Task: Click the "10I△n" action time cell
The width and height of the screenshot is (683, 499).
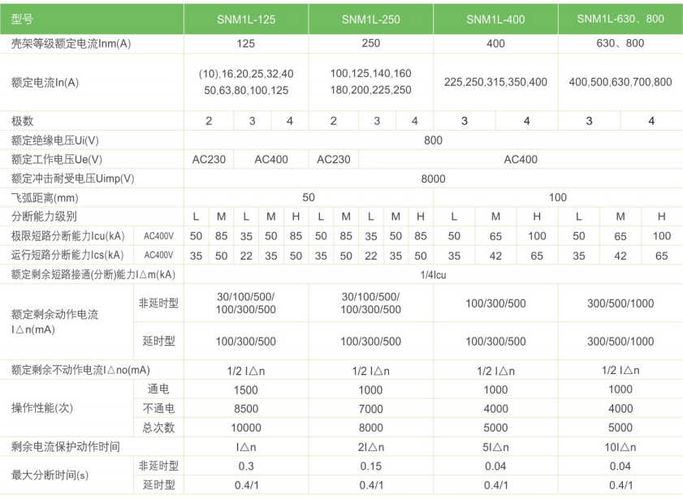Action: coord(620,447)
